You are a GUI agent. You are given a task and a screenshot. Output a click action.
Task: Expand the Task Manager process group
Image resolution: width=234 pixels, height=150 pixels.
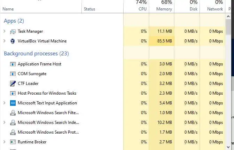point(5,31)
